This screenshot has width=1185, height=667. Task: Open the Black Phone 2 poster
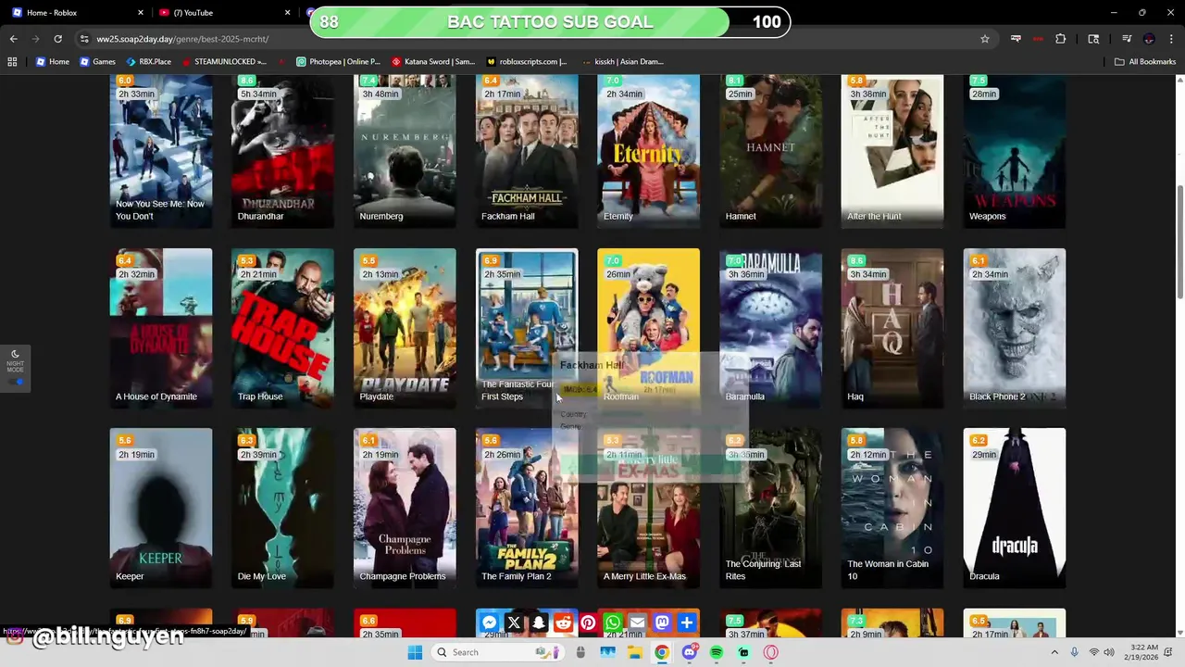pos(1015,328)
